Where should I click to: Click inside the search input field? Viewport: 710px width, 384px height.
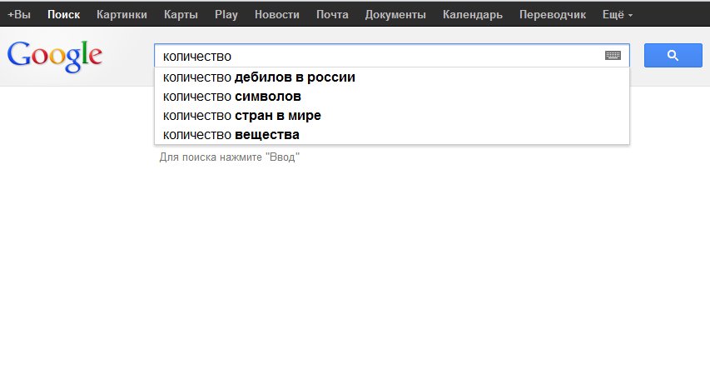tap(380, 56)
